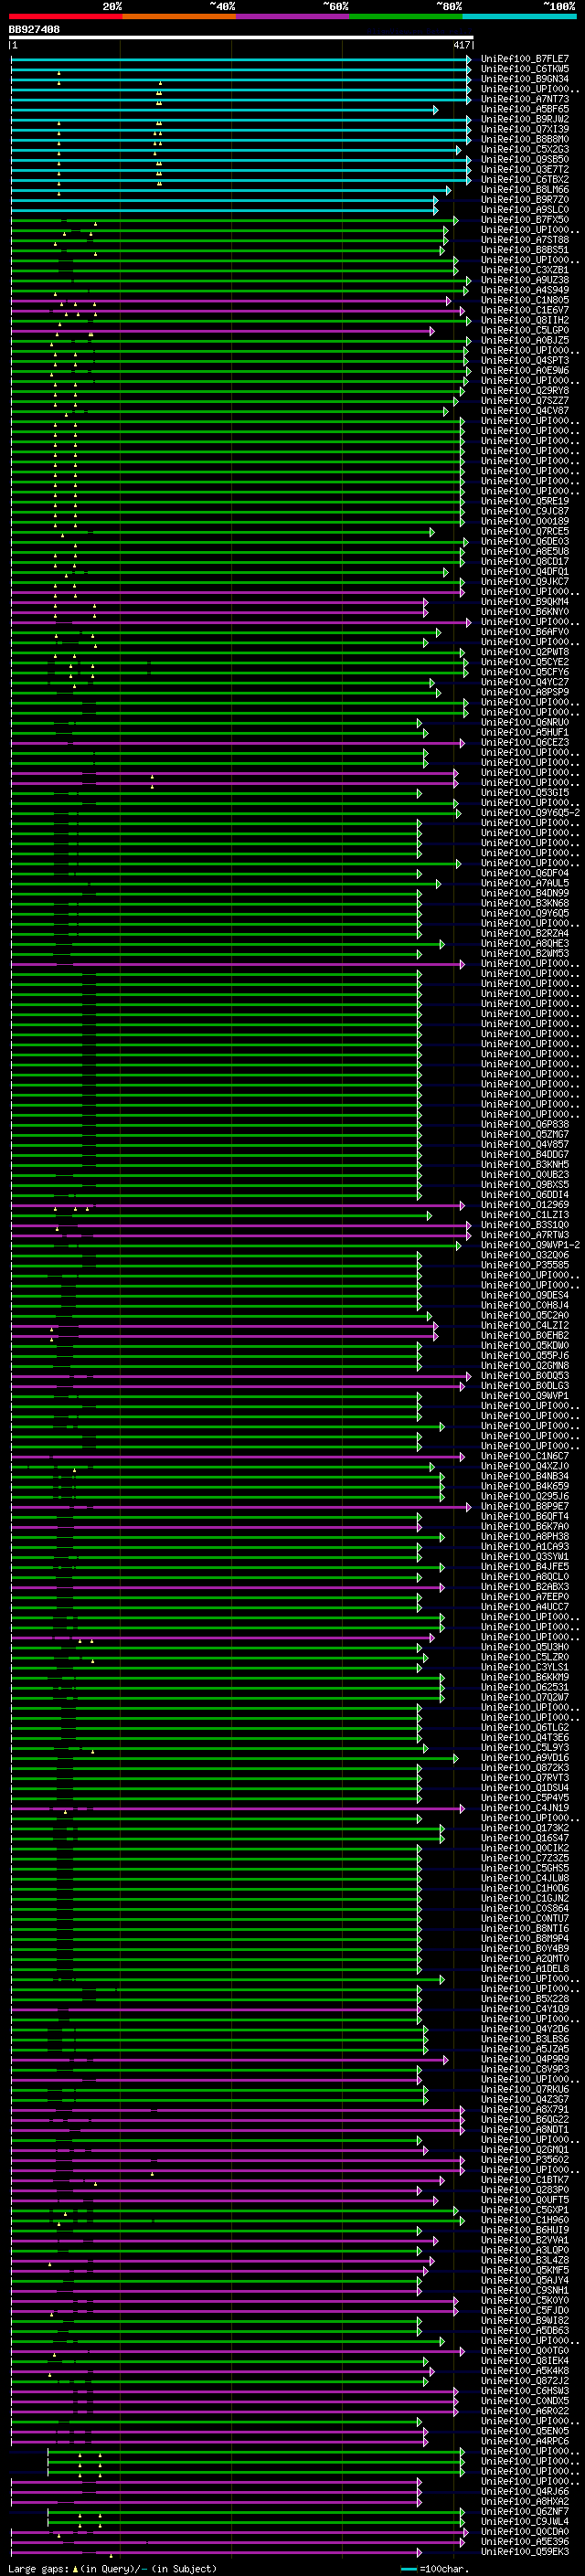Select UniRef100_B8B8M0 label
Image resolution: width=585 pixels, height=2576 pixels.
pyautogui.click(x=525, y=139)
